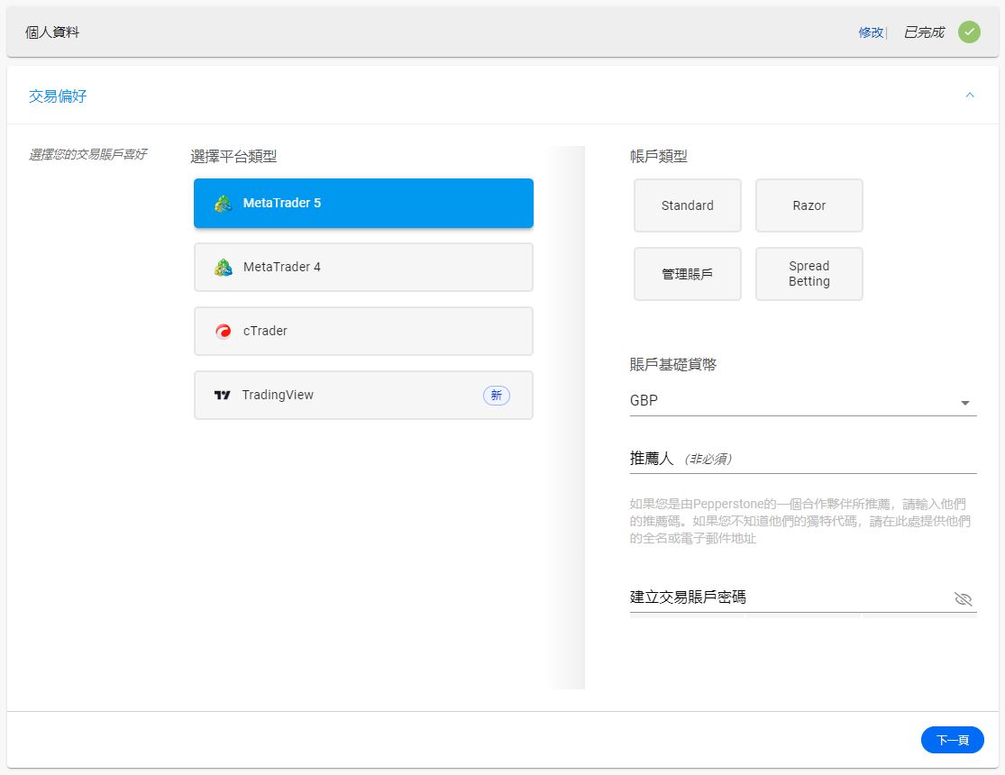The height and width of the screenshot is (775, 1005).
Task: Click the TradingView logo icon
Action: 222,395
